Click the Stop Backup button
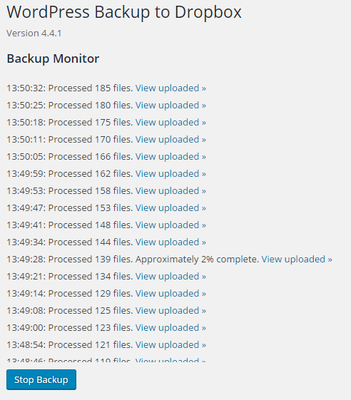Image resolution: width=351 pixels, height=400 pixels. click(41, 379)
